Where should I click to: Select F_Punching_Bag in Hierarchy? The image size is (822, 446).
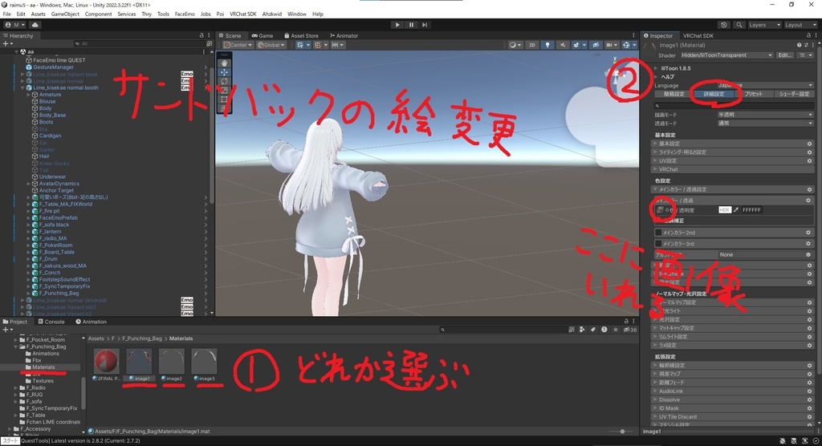(59, 293)
